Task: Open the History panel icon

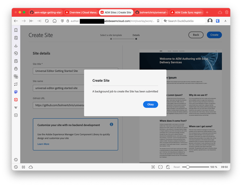Action: 16,53
